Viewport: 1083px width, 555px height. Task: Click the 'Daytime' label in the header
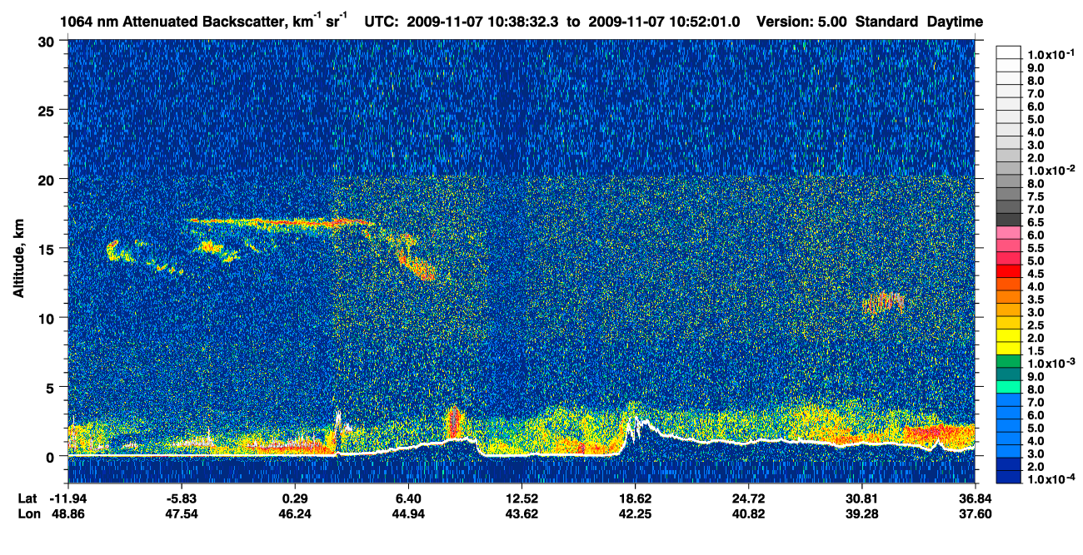point(955,22)
